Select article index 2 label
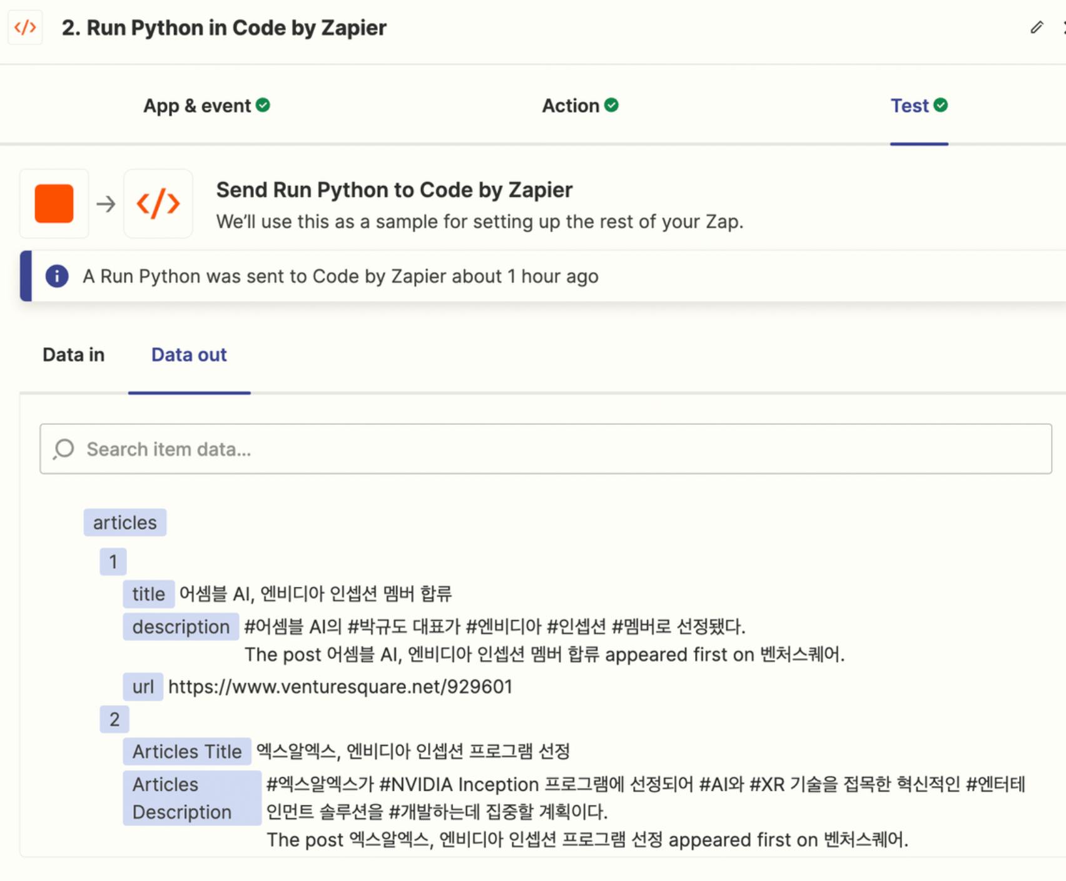The width and height of the screenshot is (1066, 881). pos(114,720)
